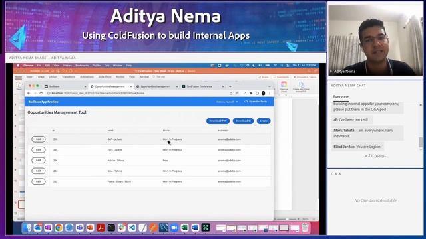Viewport: 426px width, 239px height.
Task: Open OneNote from the dock
Action: click(x=48, y=228)
